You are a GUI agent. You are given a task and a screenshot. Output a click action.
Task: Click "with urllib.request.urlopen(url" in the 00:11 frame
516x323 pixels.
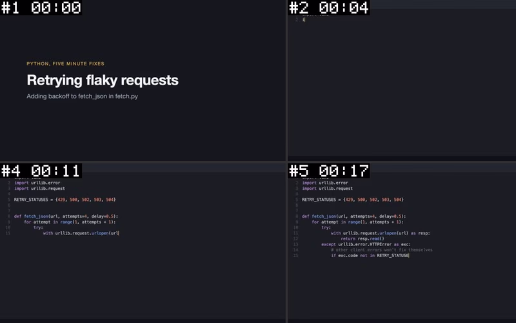[x=81, y=233]
